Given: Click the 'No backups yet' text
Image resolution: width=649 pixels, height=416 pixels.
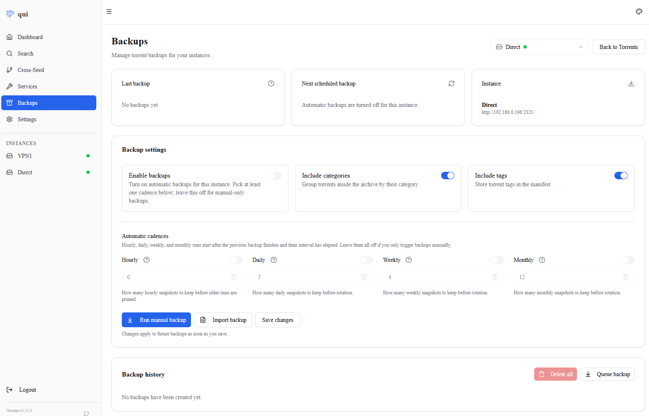Looking at the screenshot, I should 140,105.
